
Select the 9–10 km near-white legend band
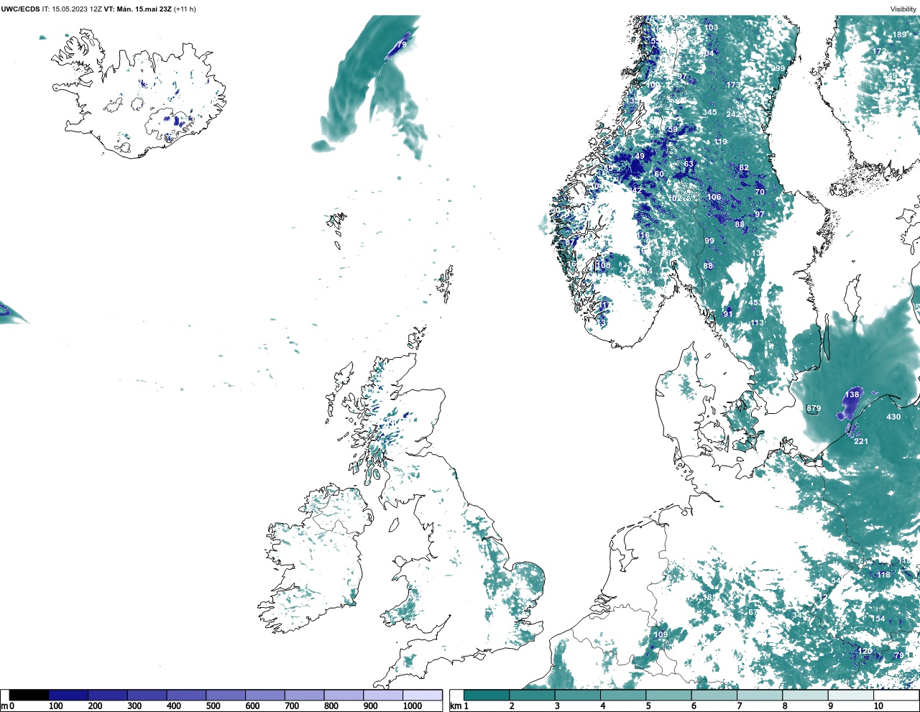coord(851,695)
